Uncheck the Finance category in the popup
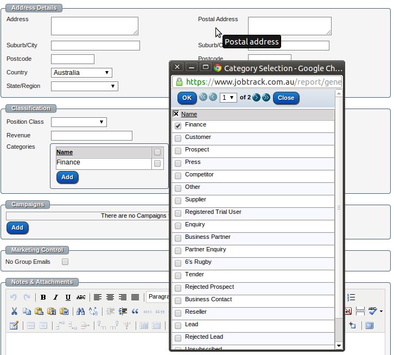394x355 pixels. click(178, 126)
